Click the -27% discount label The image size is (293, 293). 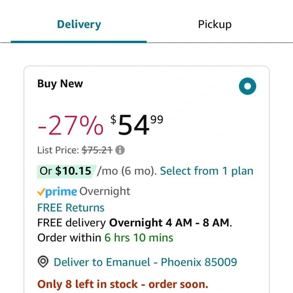70,125
